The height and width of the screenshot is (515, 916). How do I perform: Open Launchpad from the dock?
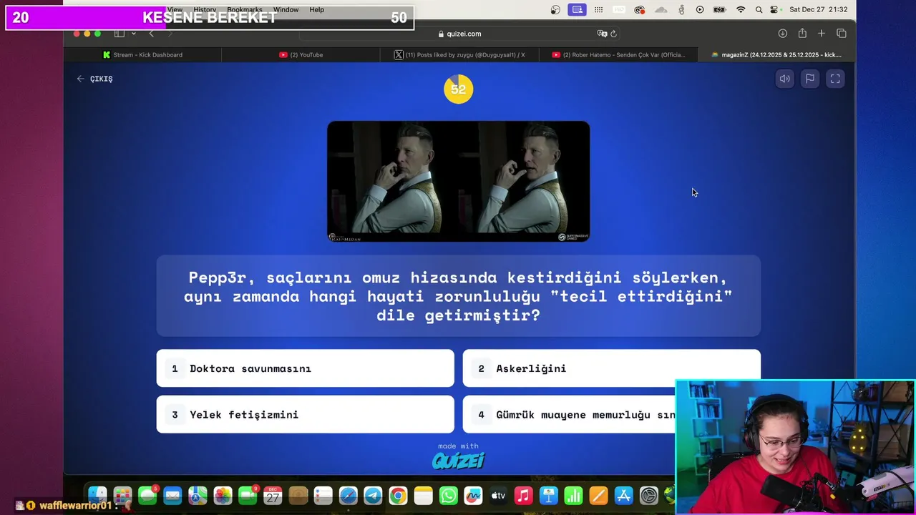[x=122, y=495]
